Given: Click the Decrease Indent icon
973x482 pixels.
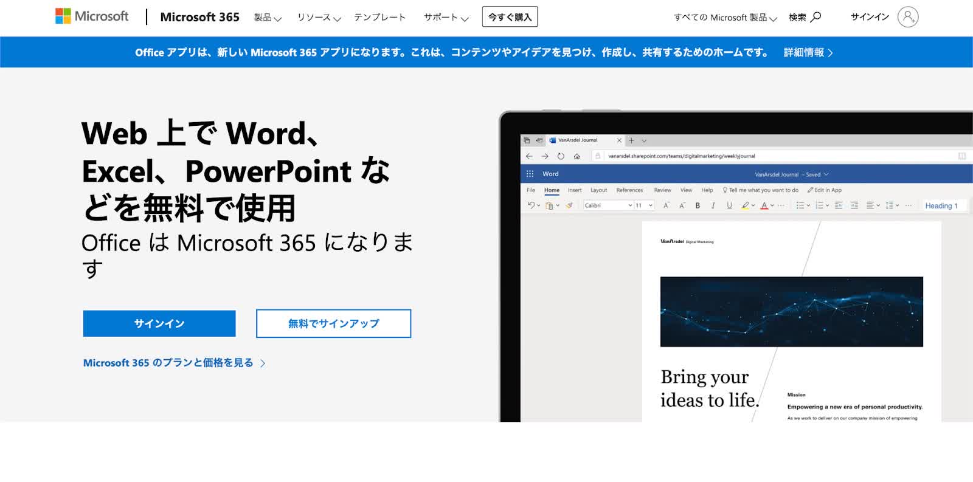Looking at the screenshot, I should (839, 205).
